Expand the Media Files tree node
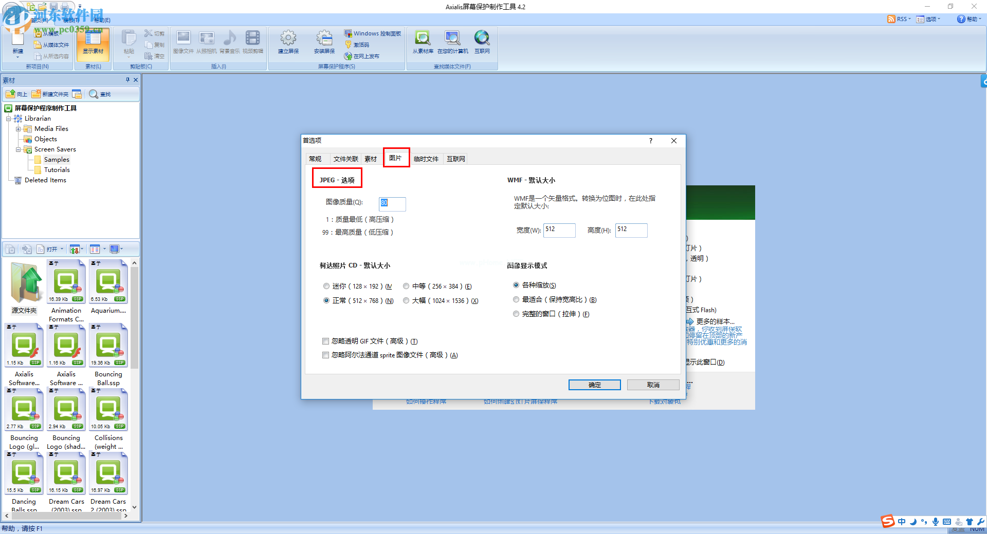 click(x=17, y=129)
